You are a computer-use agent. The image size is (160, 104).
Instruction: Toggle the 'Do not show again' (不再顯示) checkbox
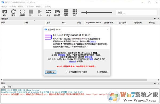pos(98,72)
